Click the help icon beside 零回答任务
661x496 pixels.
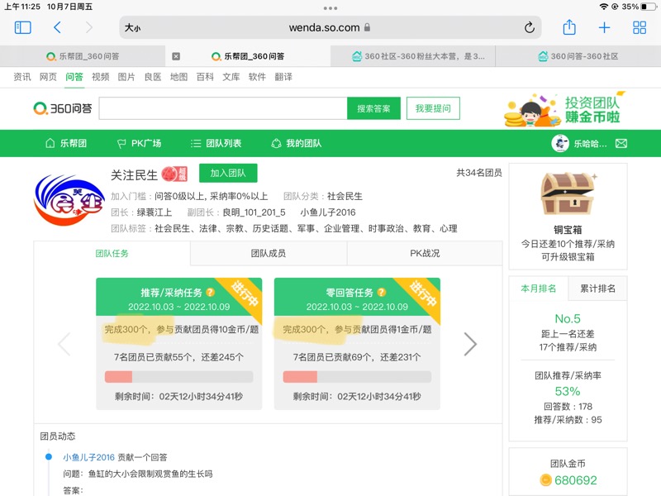(x=382, y=293)
